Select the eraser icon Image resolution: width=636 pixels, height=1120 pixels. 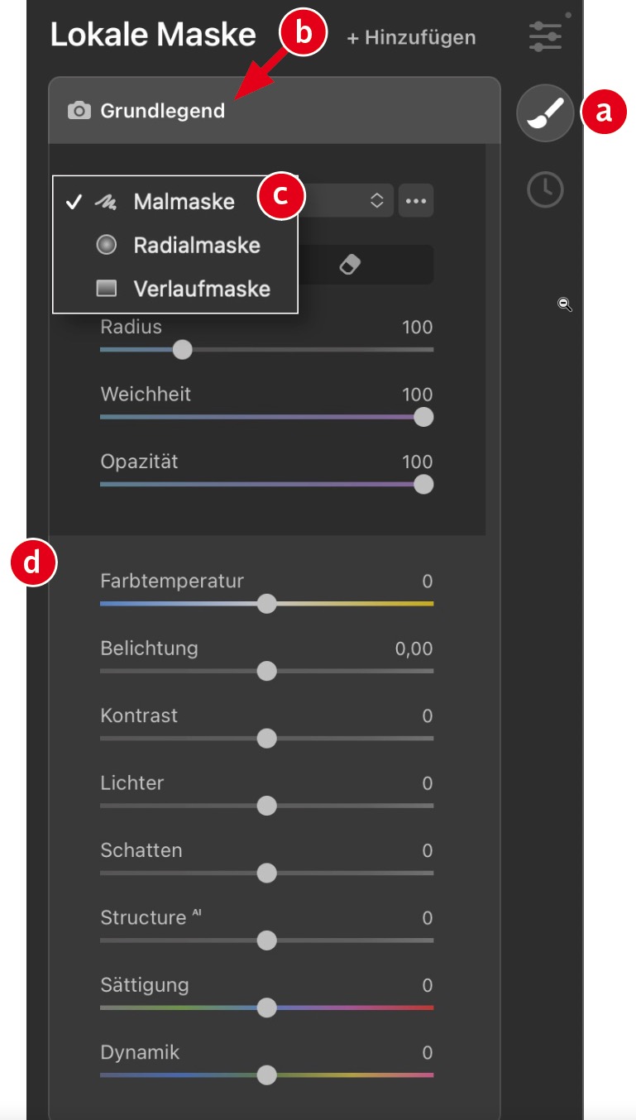pyautogui.click(x=351, y=264)
